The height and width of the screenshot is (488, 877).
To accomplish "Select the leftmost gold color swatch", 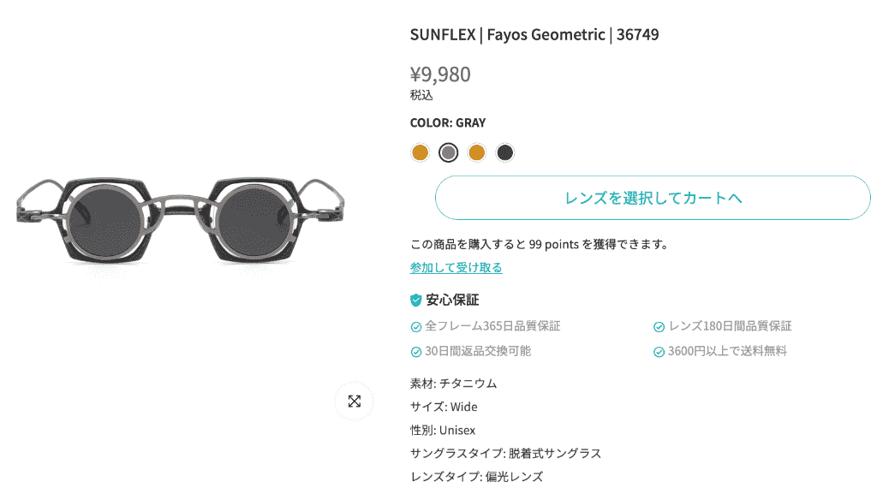I will point(420,152).
